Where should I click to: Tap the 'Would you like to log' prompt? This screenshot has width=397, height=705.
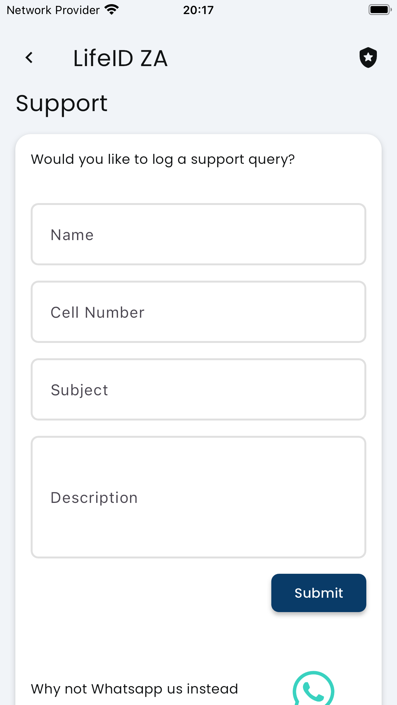pos(163,159)
